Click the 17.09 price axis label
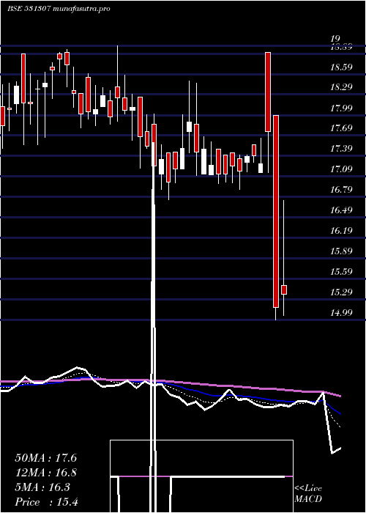Screen dimensions: 366x513 coord(341,169)
